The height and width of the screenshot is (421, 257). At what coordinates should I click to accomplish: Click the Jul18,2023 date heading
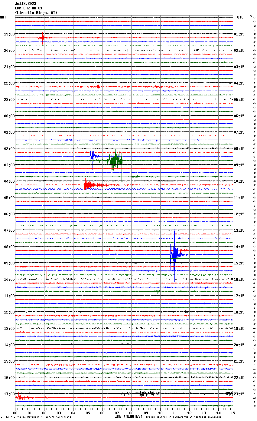[25, 4]
